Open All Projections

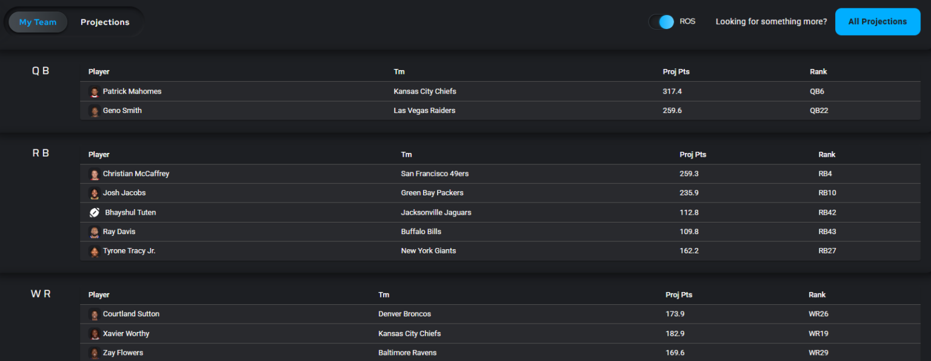click(877, 21)
